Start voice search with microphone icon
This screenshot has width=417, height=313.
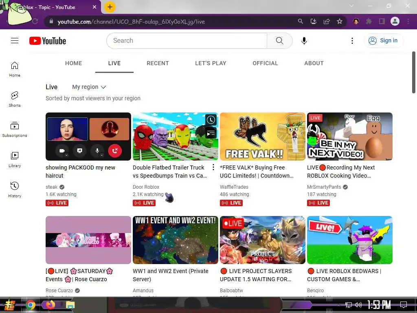tap(304, 41)
